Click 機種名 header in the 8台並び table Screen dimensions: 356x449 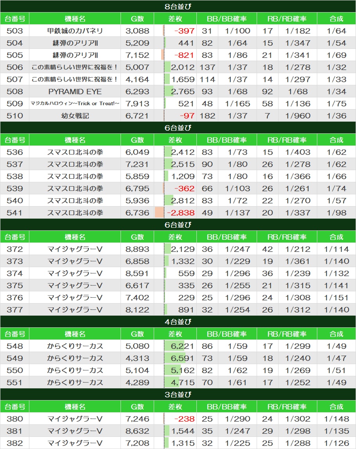[x=75, y=19]
